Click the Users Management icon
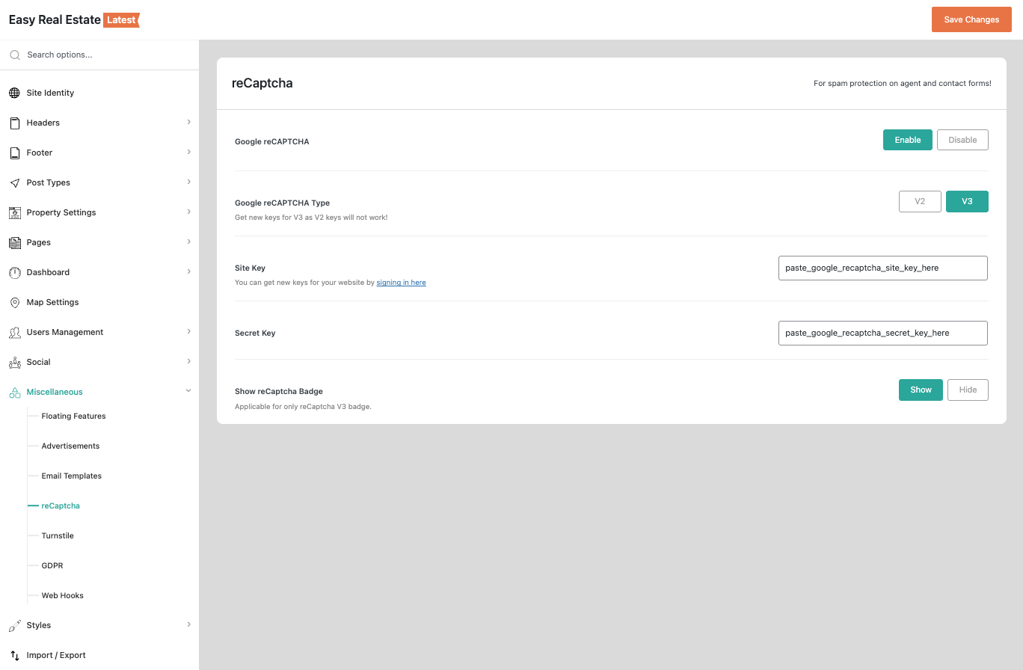 [14, 332]
